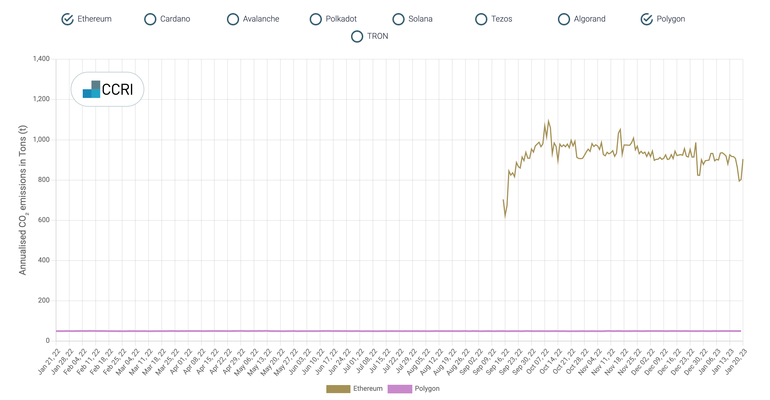Image resolution: width=770 pixels, height=400 pixels.
Task: Click the 1,400 y-axis value
Action: (x=41, y=59)
